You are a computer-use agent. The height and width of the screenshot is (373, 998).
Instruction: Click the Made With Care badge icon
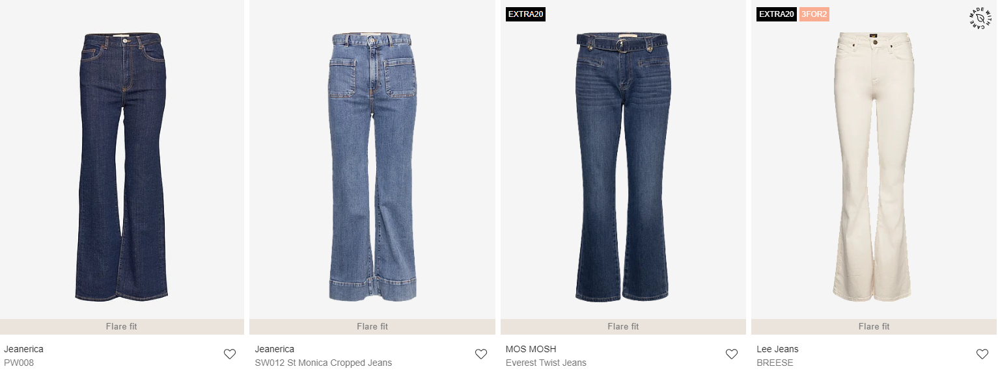click(x=980, y=18)
